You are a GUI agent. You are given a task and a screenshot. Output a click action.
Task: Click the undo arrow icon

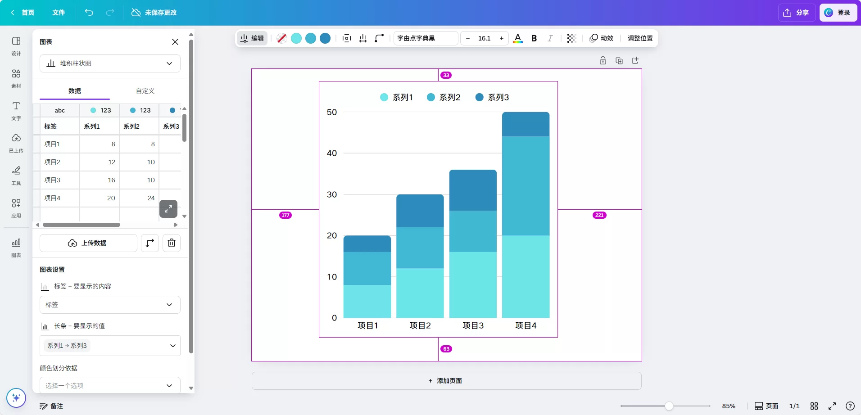pos(89,13)
